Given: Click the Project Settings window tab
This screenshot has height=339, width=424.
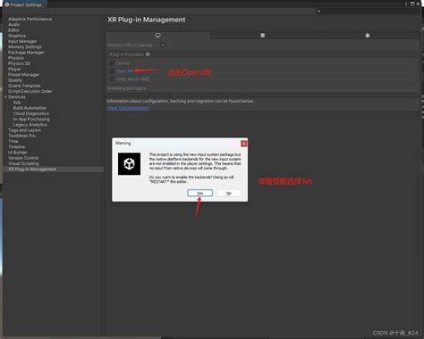Looking at the screenshot, I should point(24,4).
